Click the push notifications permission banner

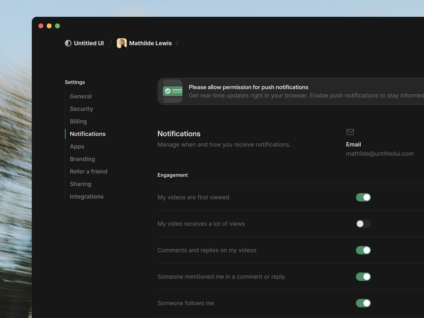(291, 91)
